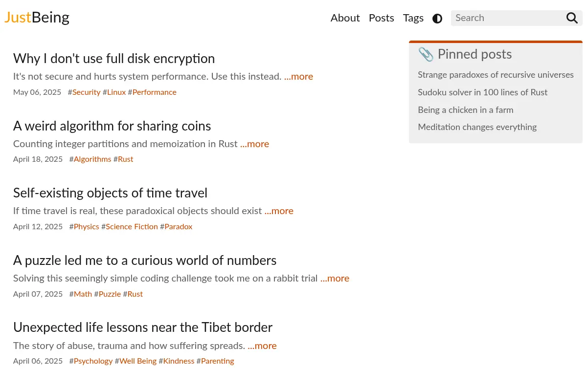Click the paperclip Pinned posts icon

point(426,54)
